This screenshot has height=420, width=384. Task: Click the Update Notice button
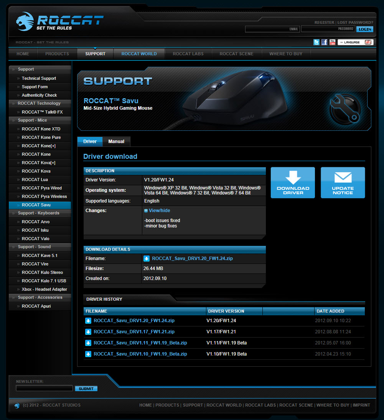[343, 183]
